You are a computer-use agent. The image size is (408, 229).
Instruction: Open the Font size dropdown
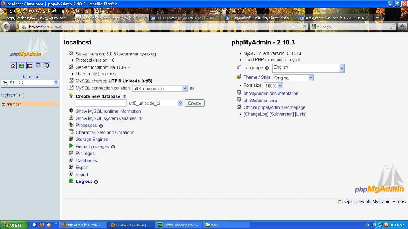[273, 86]
